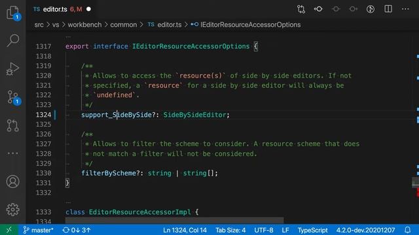
Task: Click the Open Changes compare icon
Action: 301,9
